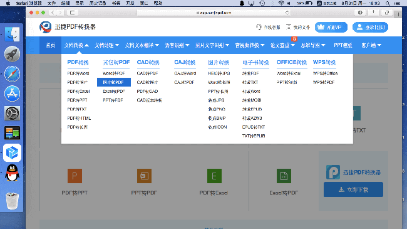
Task: Open PPT模板 nav item
Action: [343, 45]
